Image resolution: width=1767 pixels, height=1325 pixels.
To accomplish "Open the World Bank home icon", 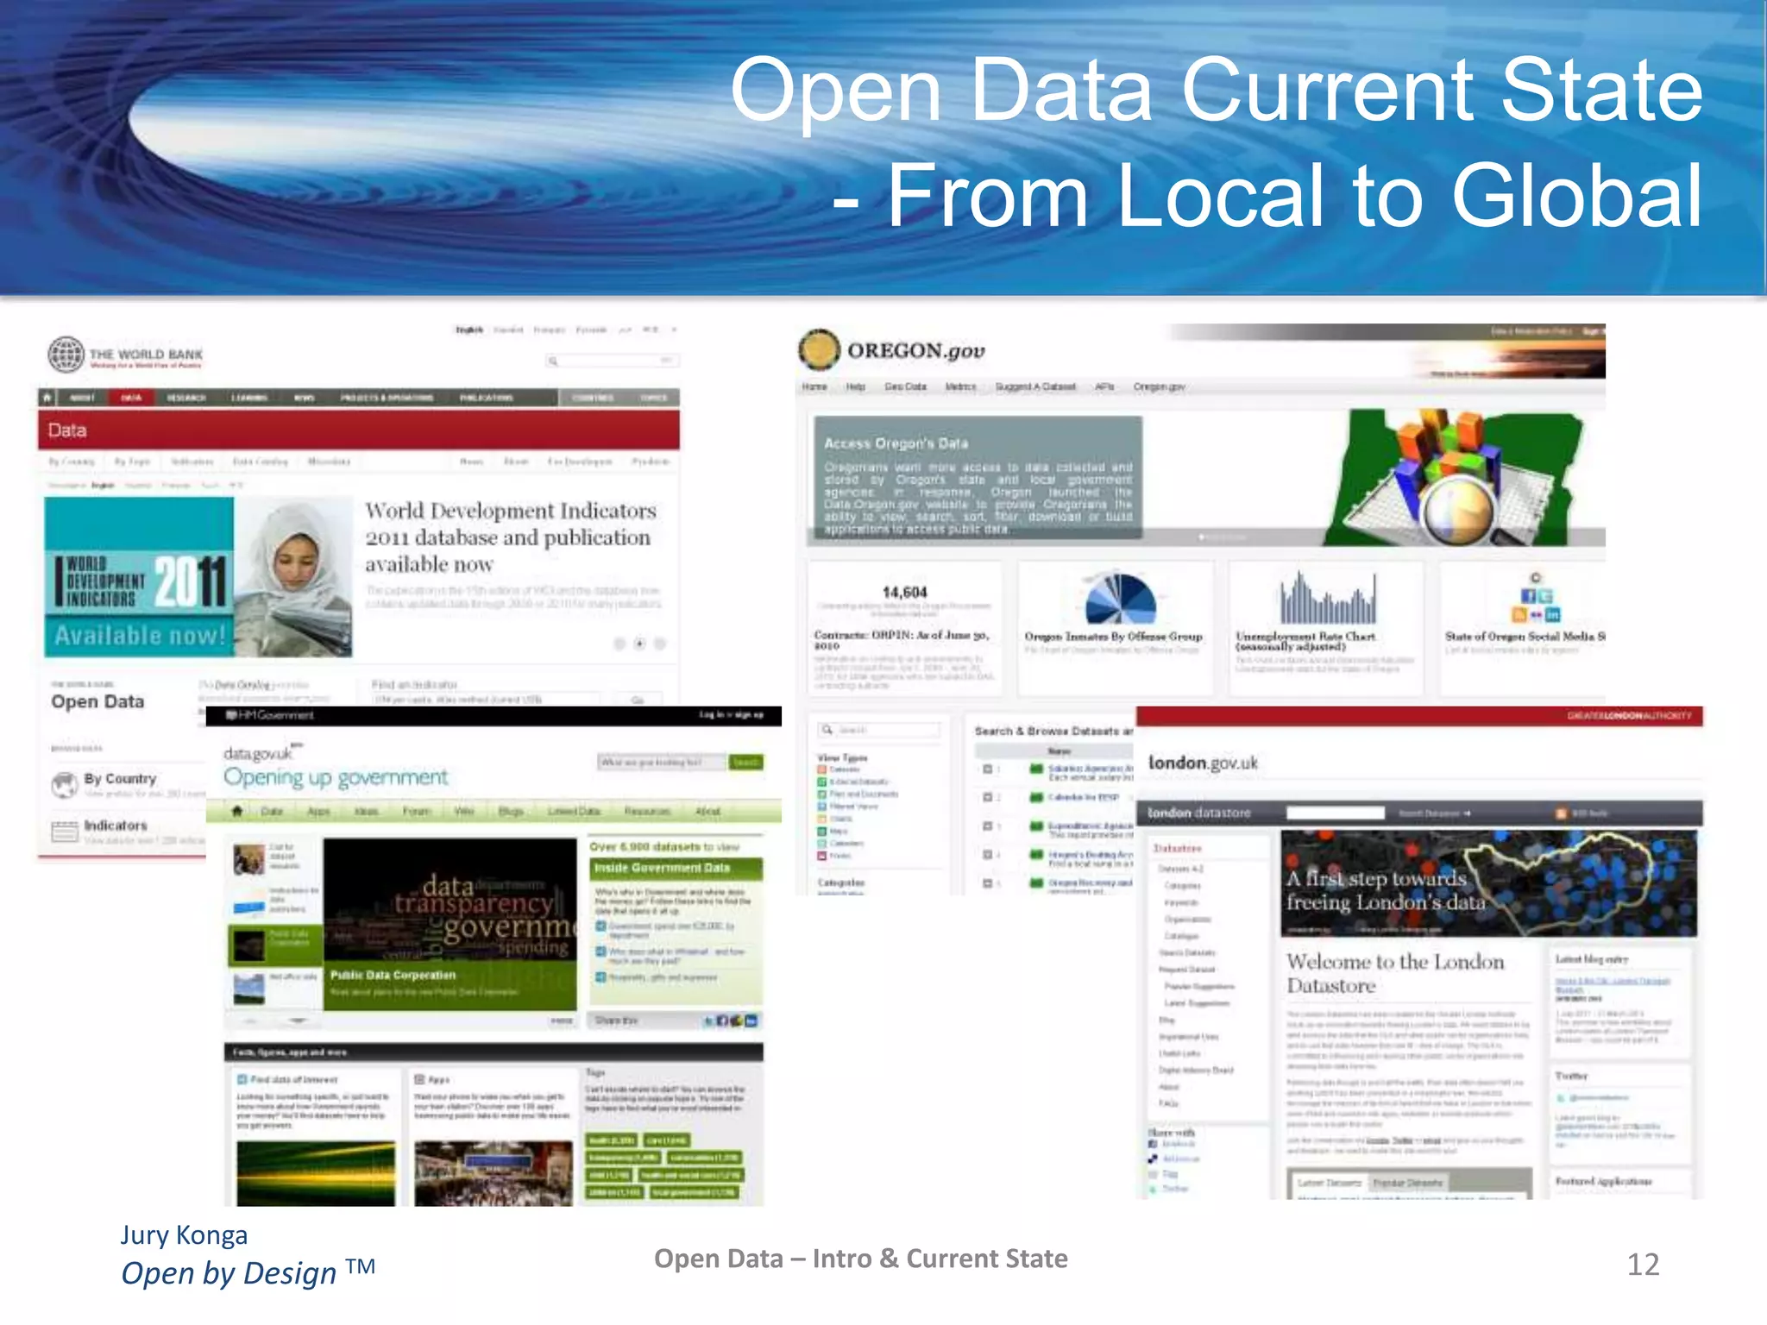I will (x=47, y=398).
